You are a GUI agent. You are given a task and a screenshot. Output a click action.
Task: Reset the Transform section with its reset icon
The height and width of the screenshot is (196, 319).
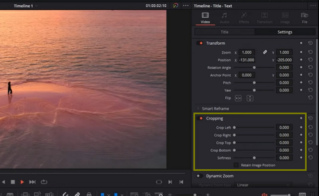coord(310,43)
